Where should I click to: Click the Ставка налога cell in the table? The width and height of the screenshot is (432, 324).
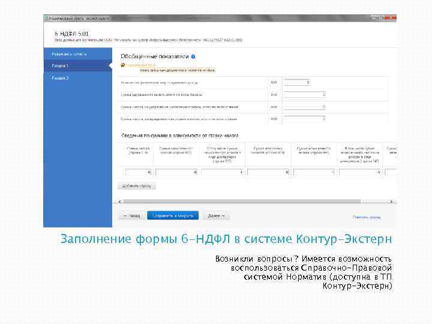click(139, 172)
